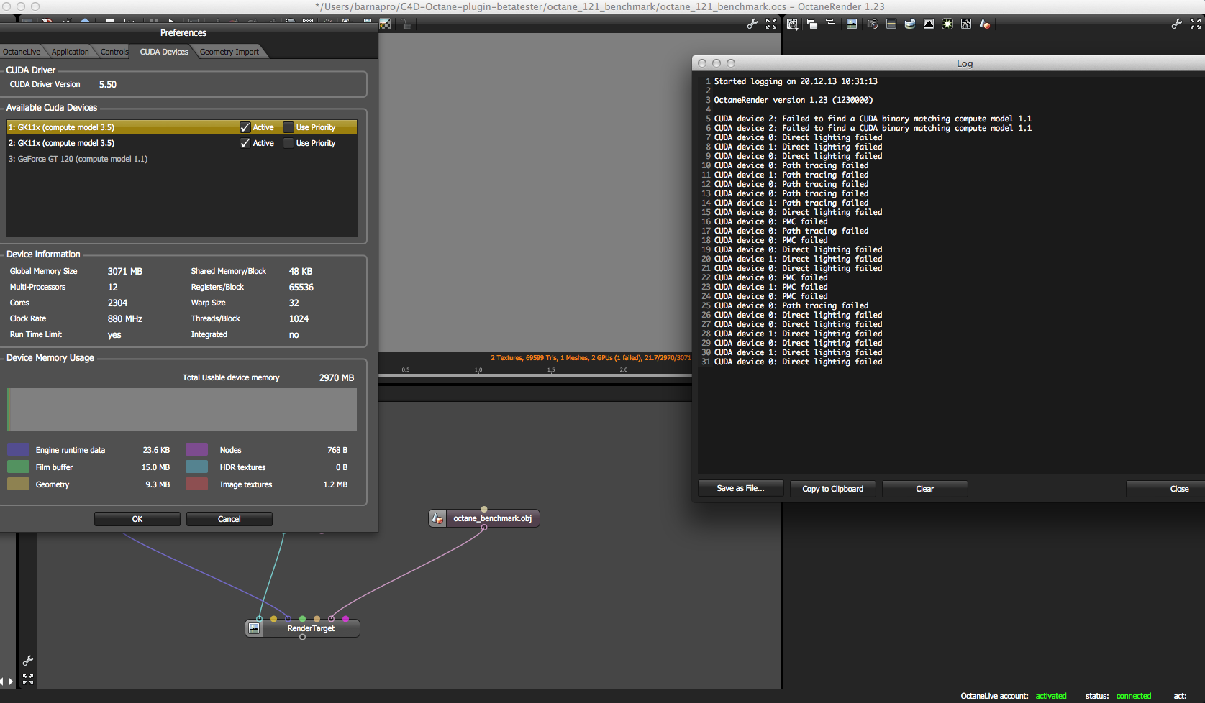Click the 'OctaneRender version 1.23' log line
The width and height of the screenshot is (1205, 703).
click(794, 100)
